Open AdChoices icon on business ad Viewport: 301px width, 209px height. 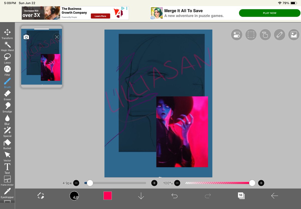point(123,8)
